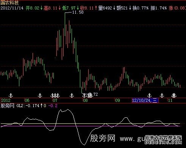Click the indicator value GL2:-0.174

pos(28,106)
